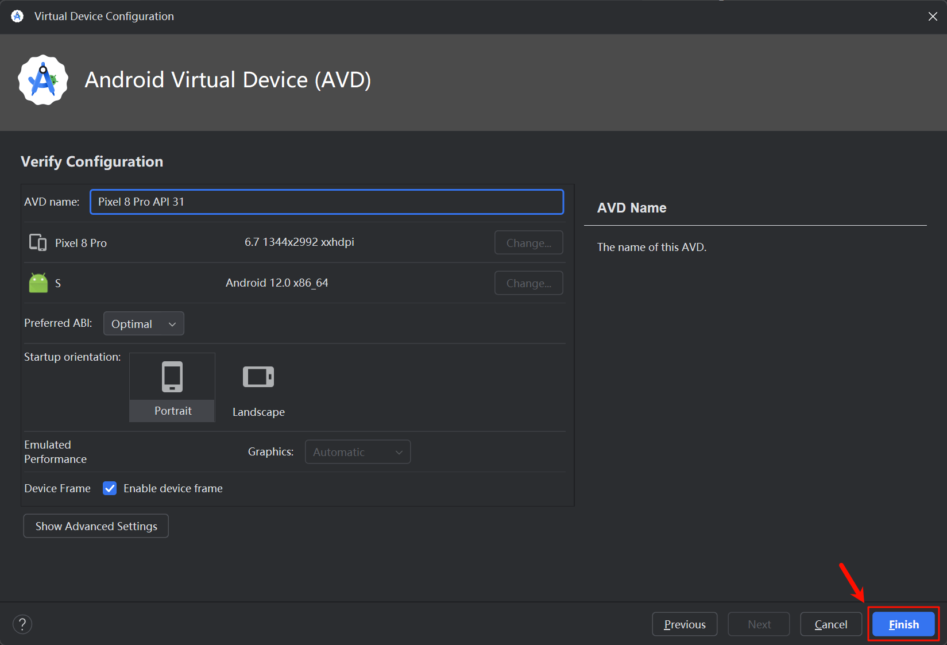The height and width of the screenshot is (645, 947).
Task: Click the 'AVD Name' help heading
Action: [x=632, y=208]
